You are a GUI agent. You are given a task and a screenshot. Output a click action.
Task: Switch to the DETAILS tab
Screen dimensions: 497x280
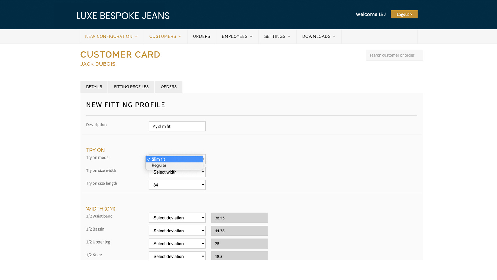(x=94, y=86)
